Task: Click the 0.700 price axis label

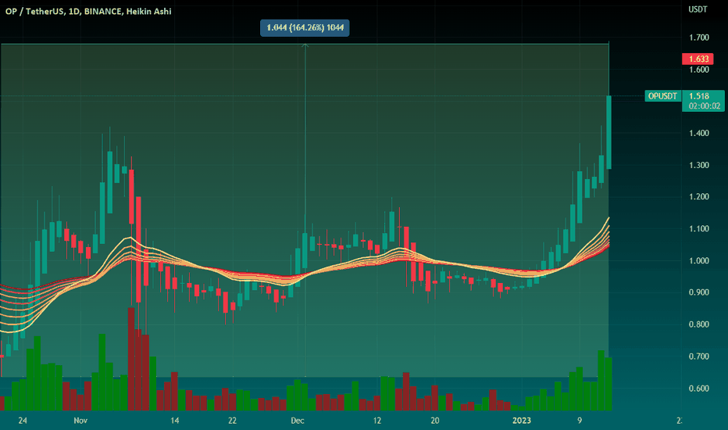Action: 699,357
